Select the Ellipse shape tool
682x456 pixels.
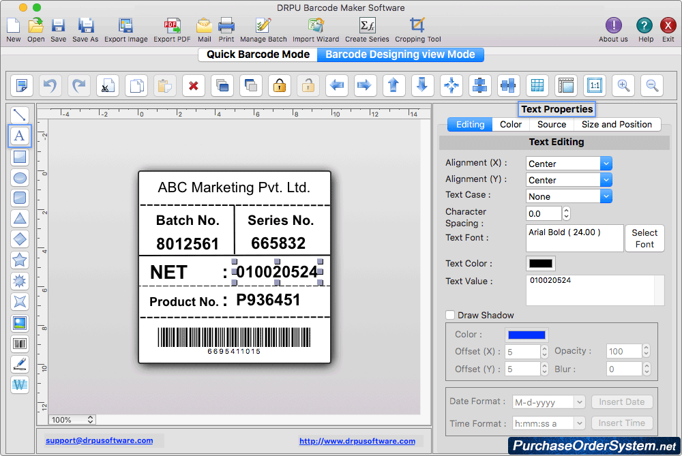(x=20, y=177)
